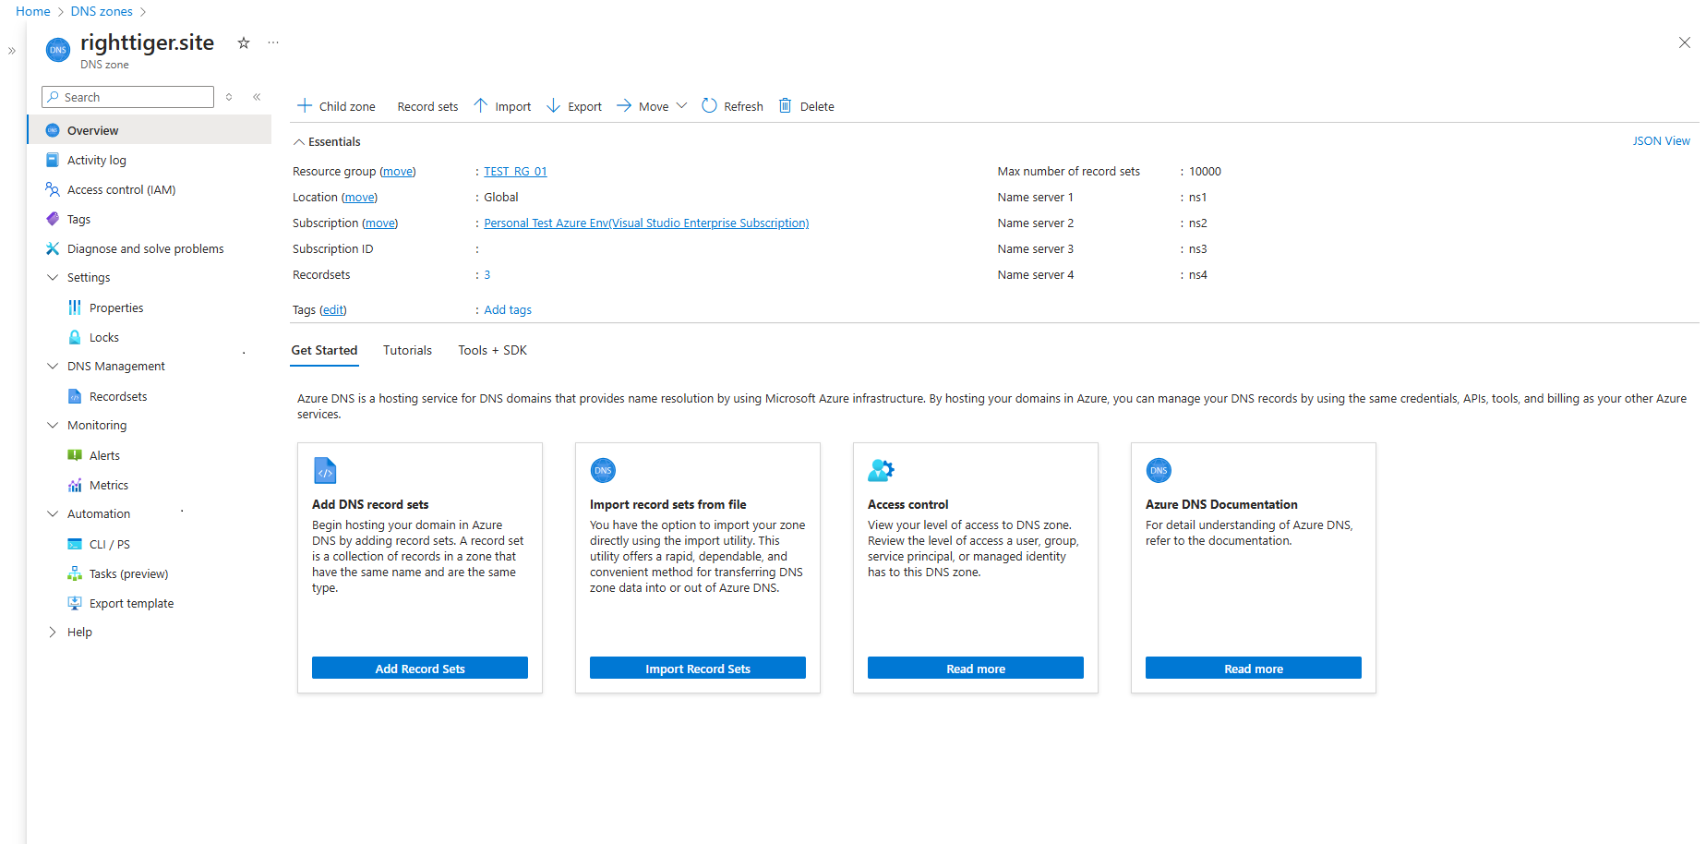Click the Import Record Sets button
The height and width of the screenshot is (844, 1706).
pyautogui.click(x=698, y=669)
